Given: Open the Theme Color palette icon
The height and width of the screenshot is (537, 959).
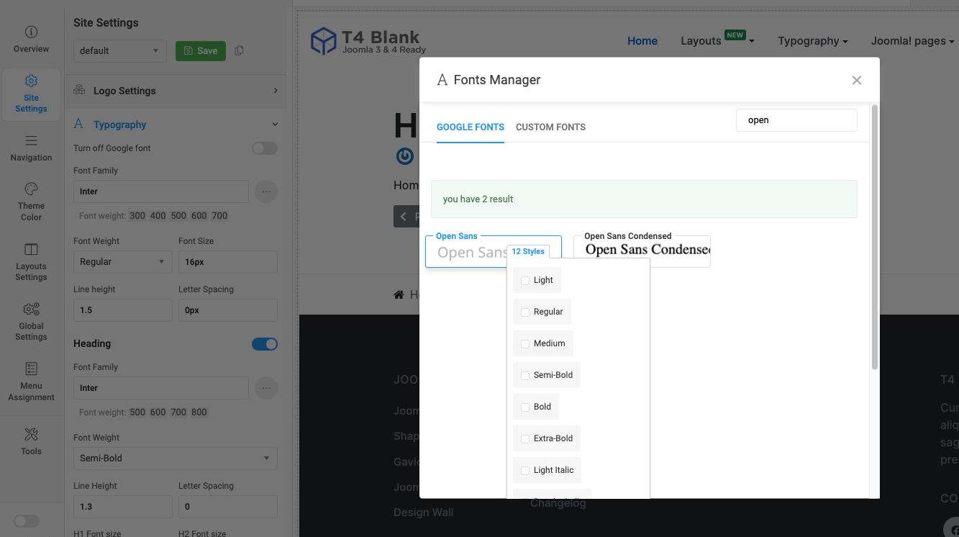Looking at the screenshot, I should pos(31,189).
